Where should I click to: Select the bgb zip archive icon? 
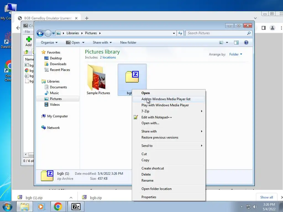pyautogui.click(x=132, y=77)
